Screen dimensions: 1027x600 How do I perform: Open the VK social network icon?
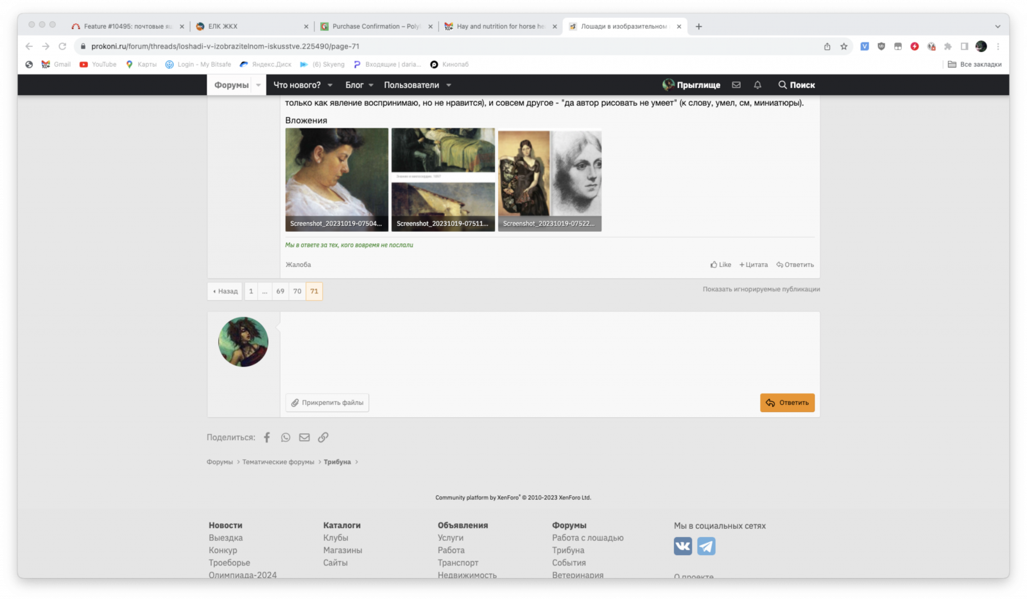(x=683, y=546)
